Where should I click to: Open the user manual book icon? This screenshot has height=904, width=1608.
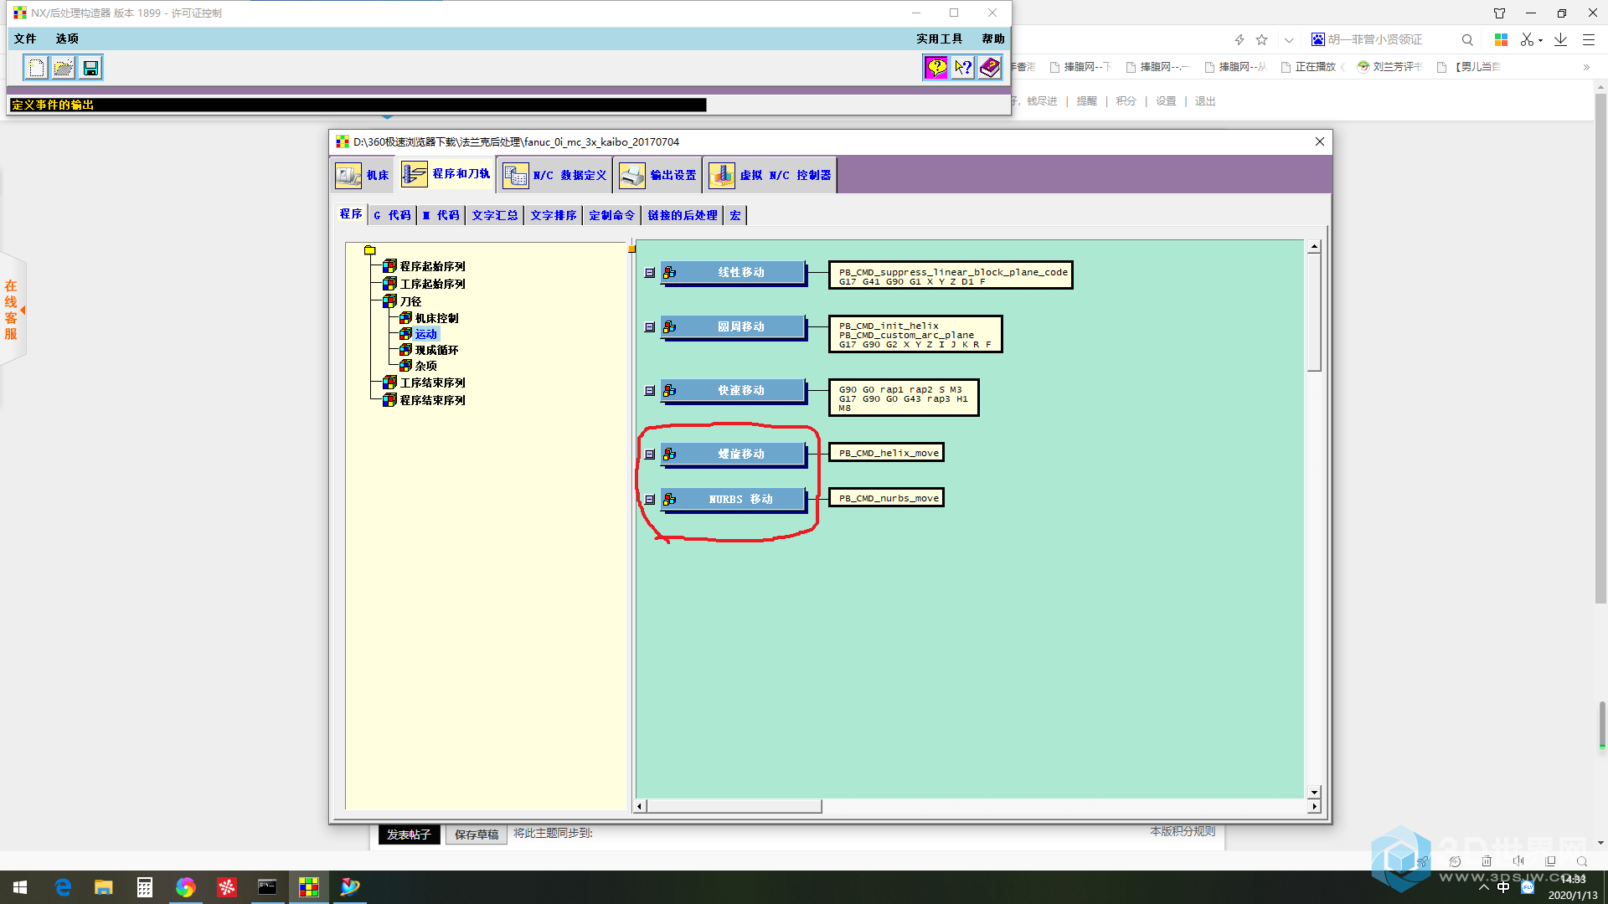point(990,68)
